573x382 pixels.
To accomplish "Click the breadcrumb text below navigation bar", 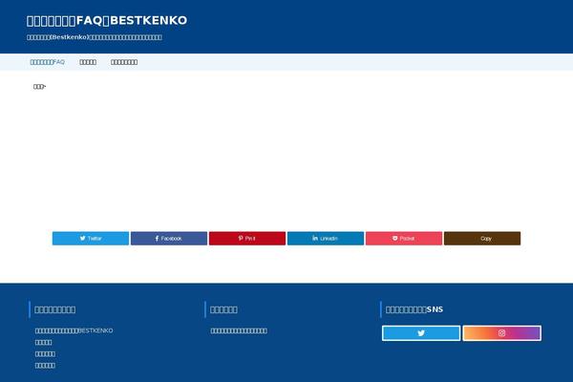I will (x=39, y=87).
